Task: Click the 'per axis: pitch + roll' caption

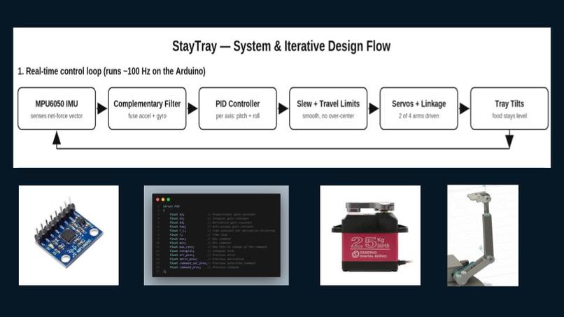Action: tap(238, 116)
